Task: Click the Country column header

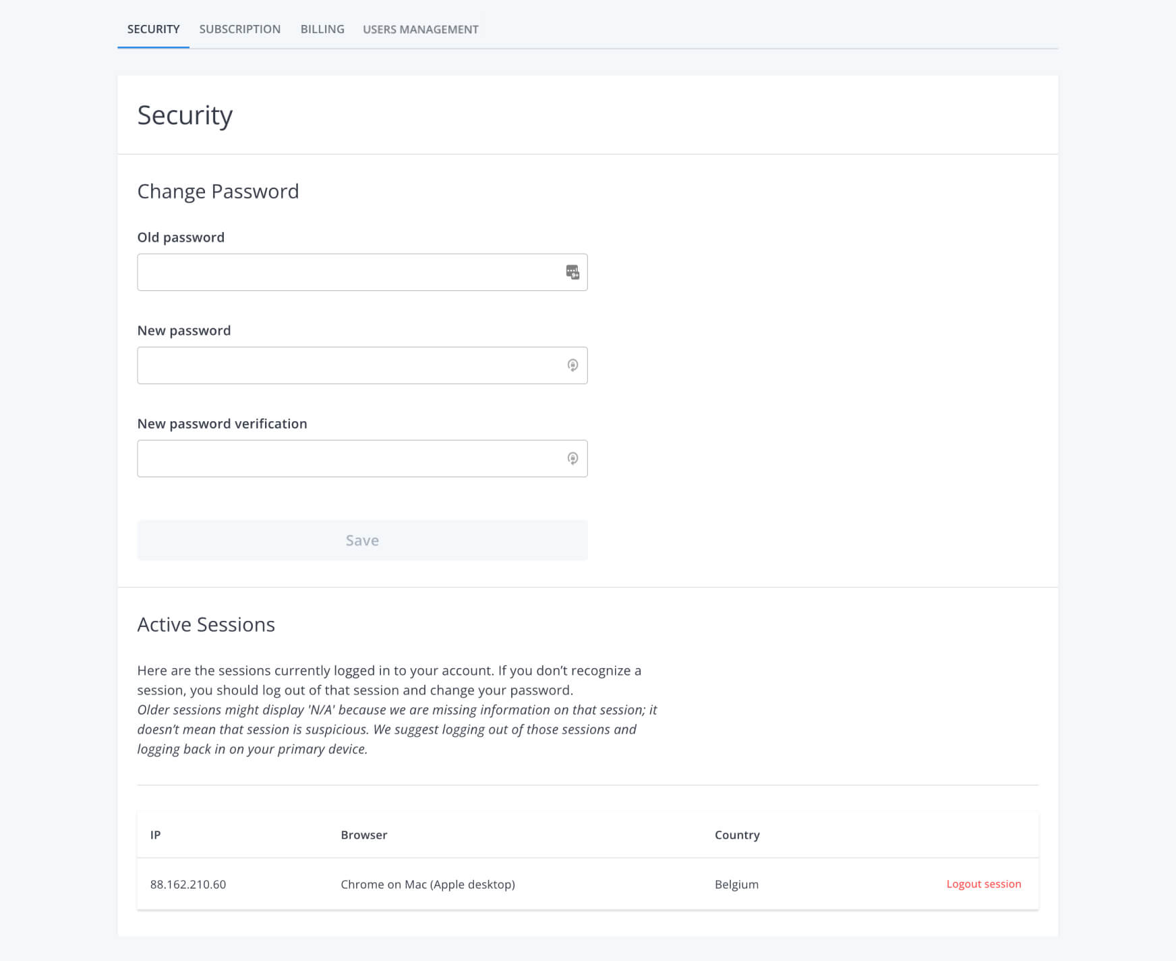Action: (x=736, y=835)
